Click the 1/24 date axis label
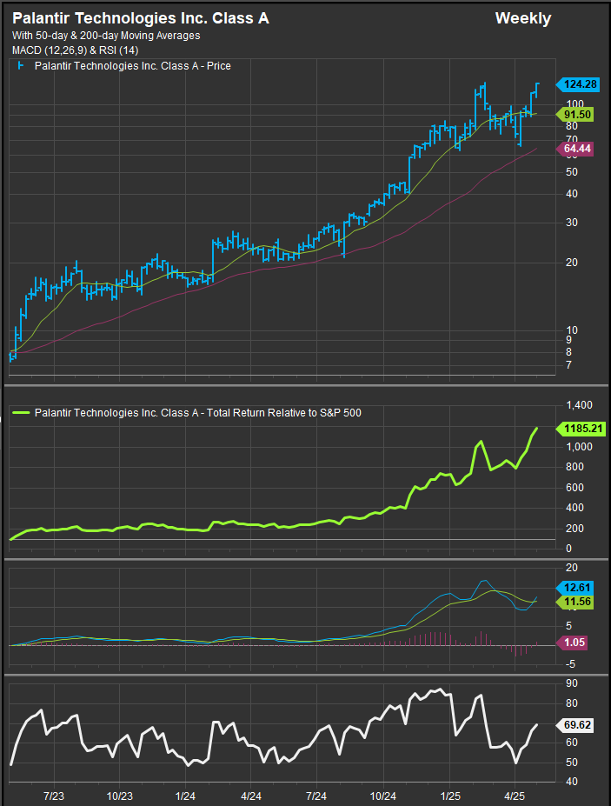The width and height of the screenshot is (611, 806). click(x=185, y=796)
